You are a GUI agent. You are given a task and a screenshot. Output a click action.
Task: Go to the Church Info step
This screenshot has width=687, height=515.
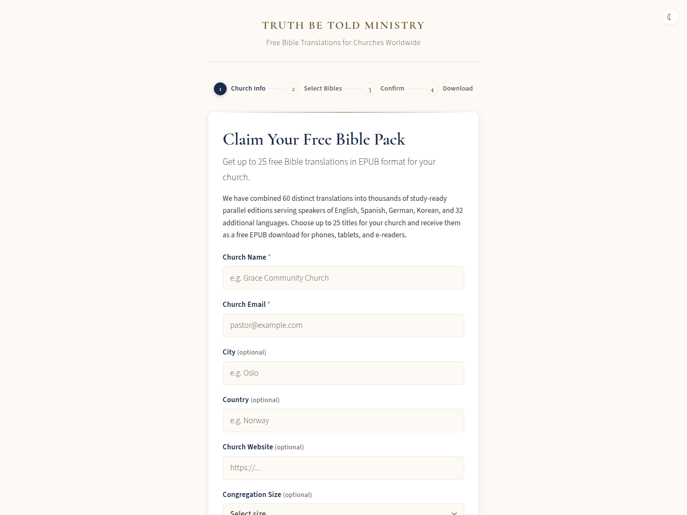tap(248, 88)
